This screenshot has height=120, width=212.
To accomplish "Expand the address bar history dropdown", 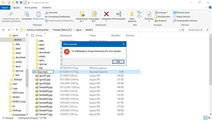I will coord(180,30).
